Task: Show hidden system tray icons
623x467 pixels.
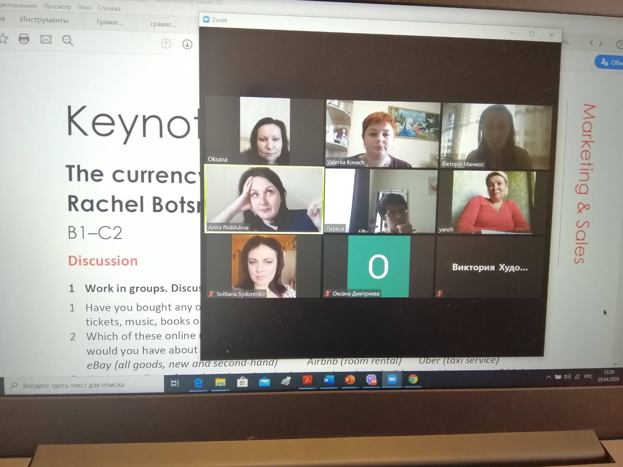Action: tap(548, 377)
